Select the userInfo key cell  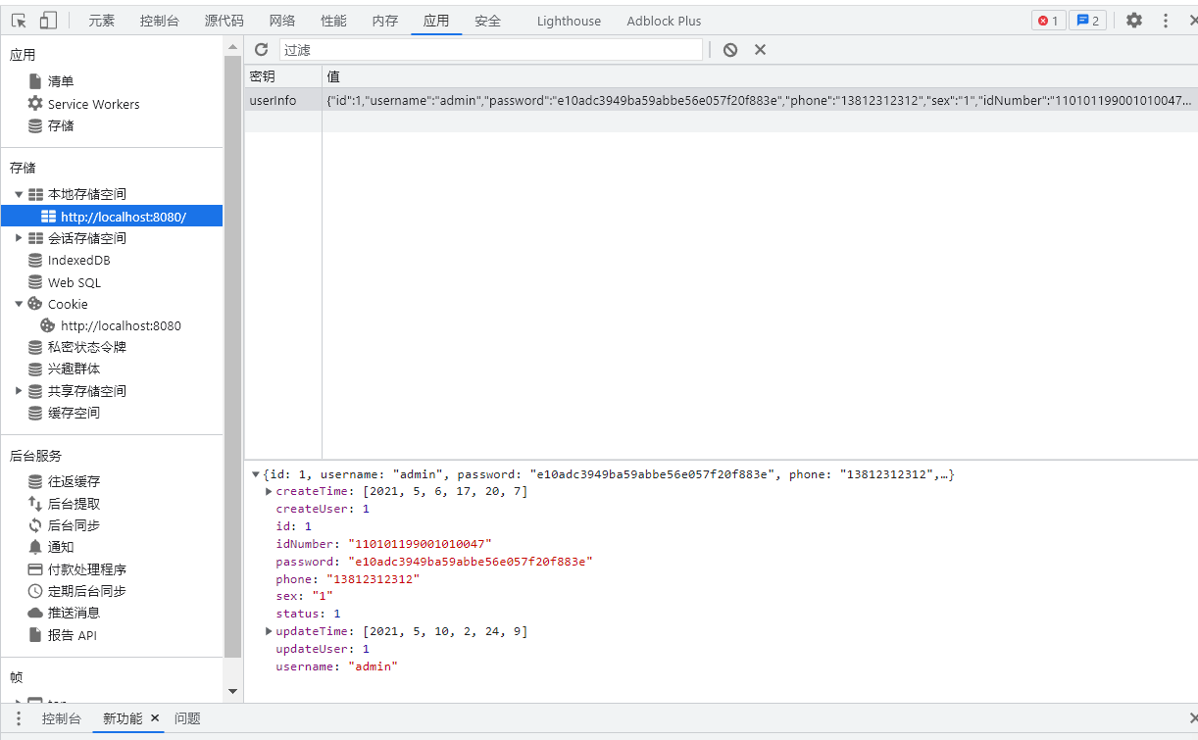click(283, 100)
